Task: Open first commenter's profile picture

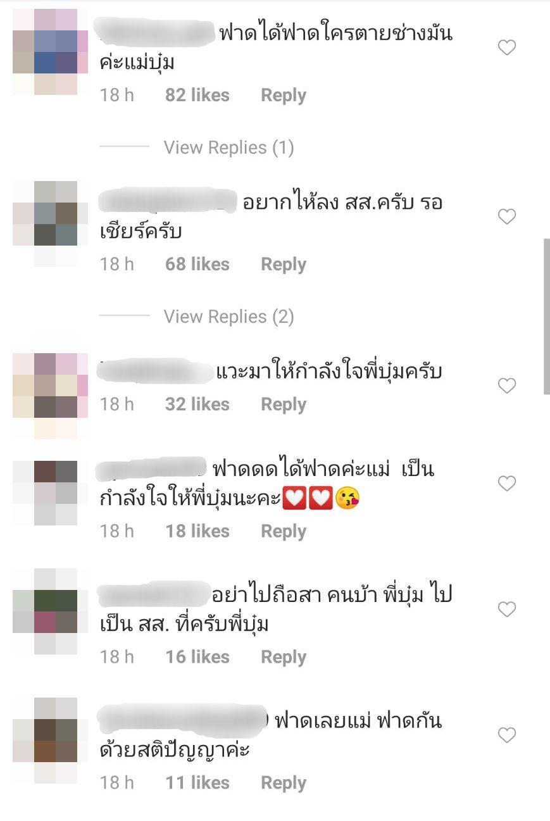Action: pos(50,52)
